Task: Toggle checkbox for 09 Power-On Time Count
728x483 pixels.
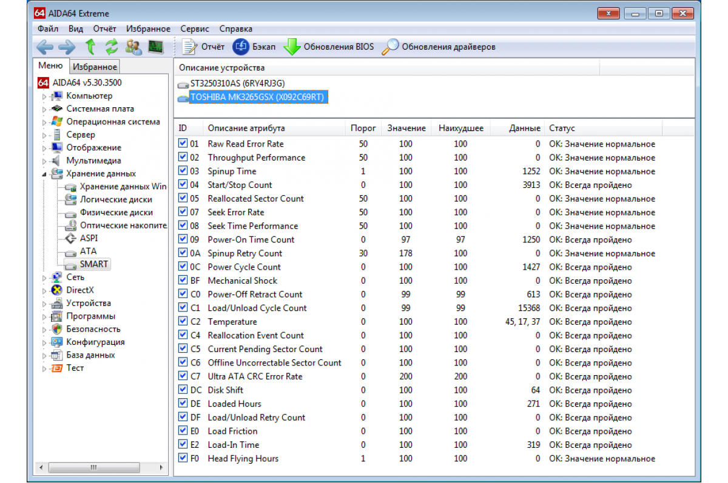Action: pyautogui.click(x=183, y=239)
